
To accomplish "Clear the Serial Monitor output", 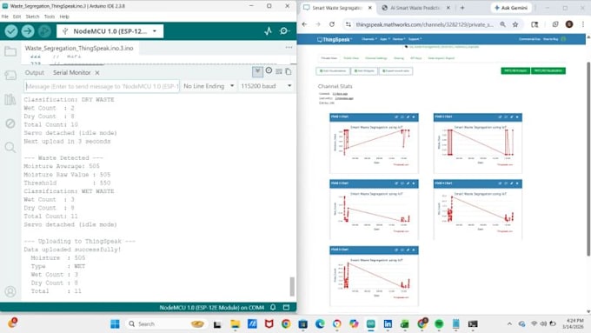I will coord(278,71).
